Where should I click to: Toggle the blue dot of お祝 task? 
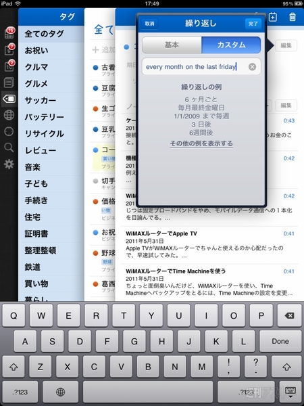95,232
